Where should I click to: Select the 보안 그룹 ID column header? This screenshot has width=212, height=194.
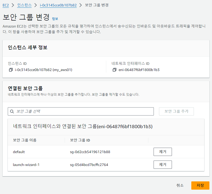click(x=80, y=140)
